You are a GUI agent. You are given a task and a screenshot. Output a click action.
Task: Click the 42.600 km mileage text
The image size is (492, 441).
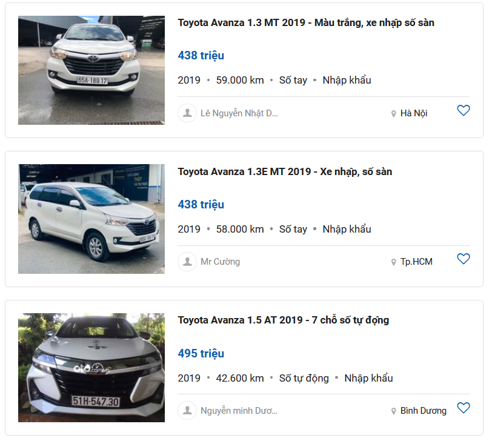240,378
